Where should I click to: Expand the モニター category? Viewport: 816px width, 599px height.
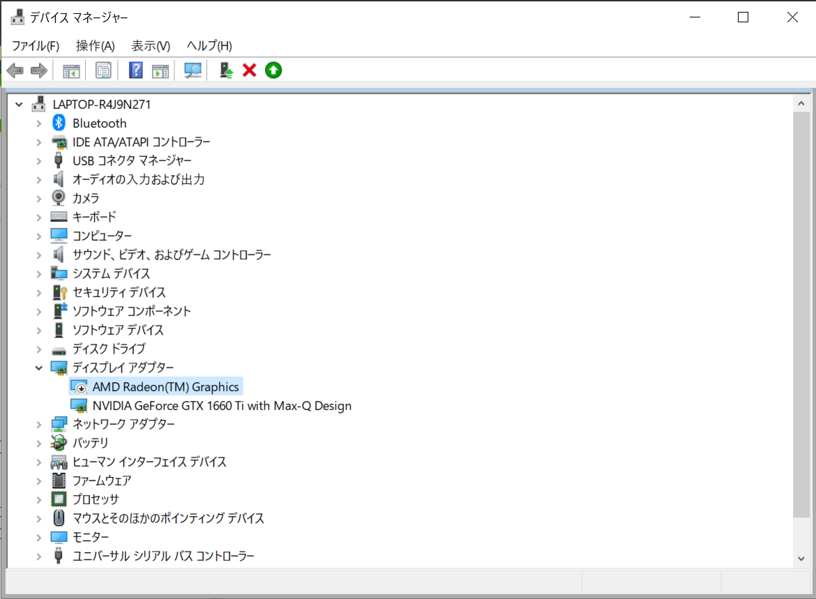coord(39,538)
